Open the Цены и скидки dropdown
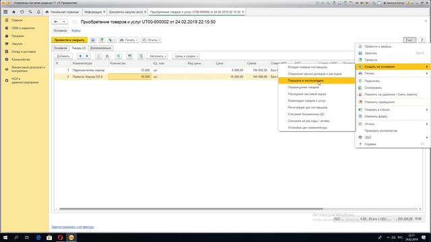 186,56
